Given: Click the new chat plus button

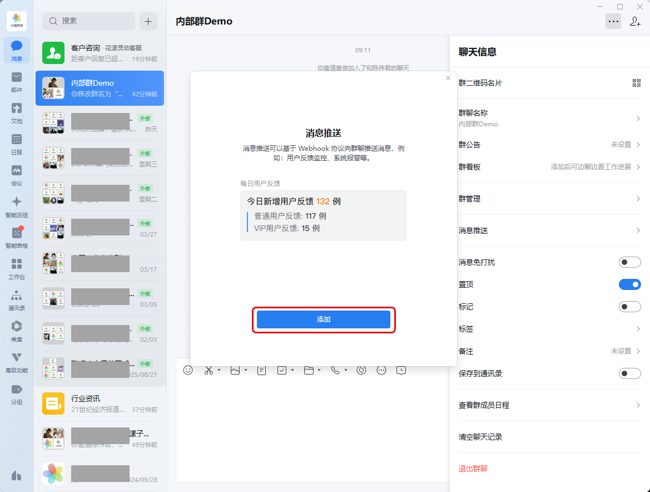Looking at the screenshot, I should click(148, 21).
